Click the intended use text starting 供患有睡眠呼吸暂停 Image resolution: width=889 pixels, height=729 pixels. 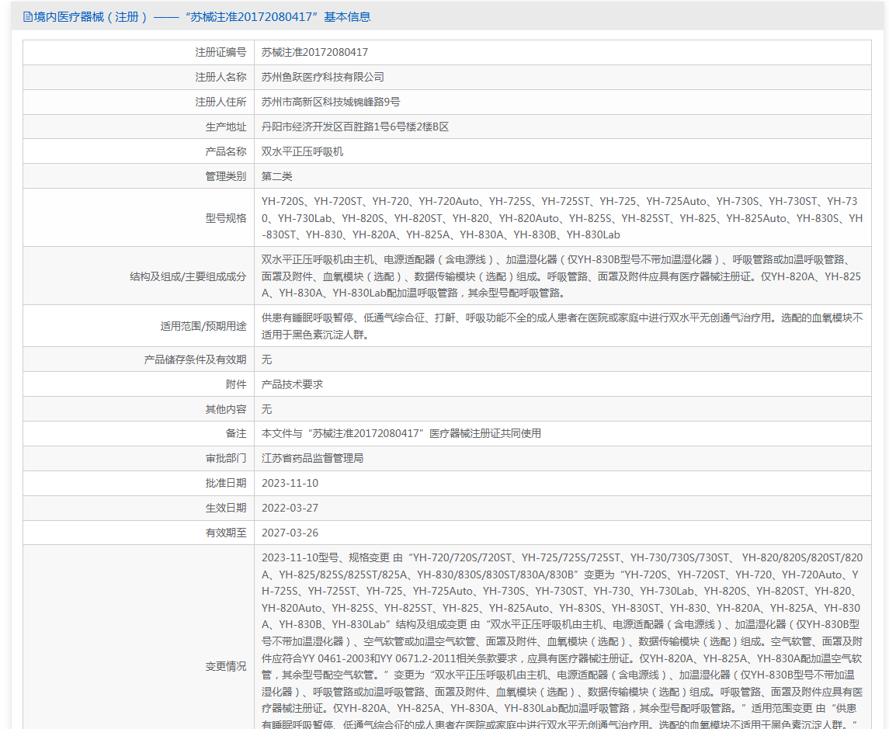point(562,327)
